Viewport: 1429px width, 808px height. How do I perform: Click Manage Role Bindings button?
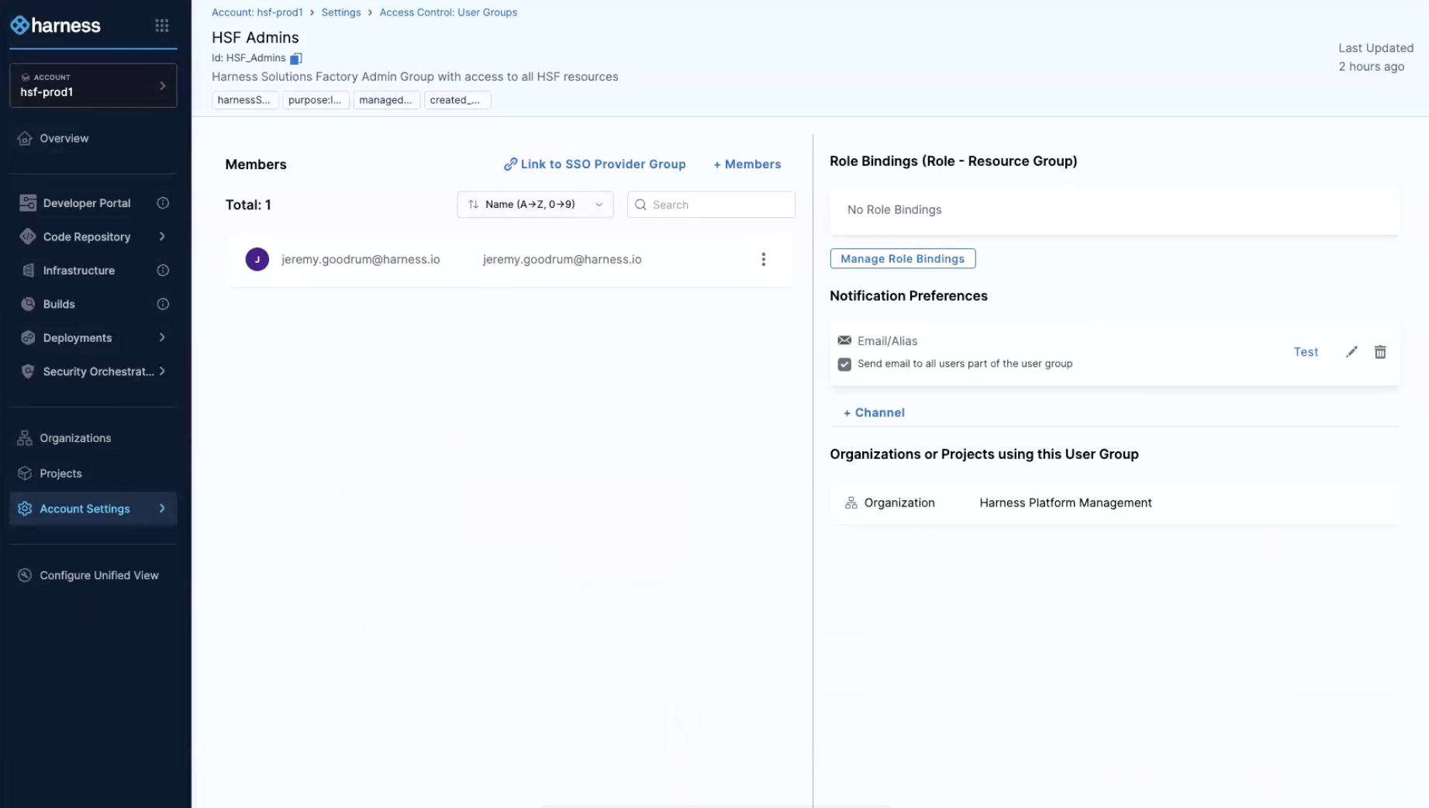[902, 259]
